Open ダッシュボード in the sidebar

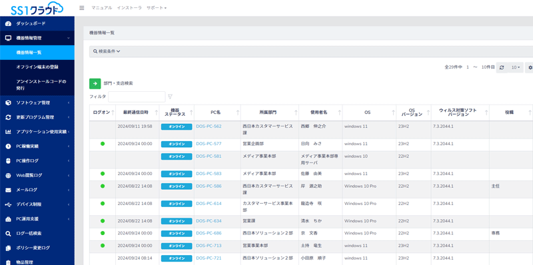(x=37, y=23)
